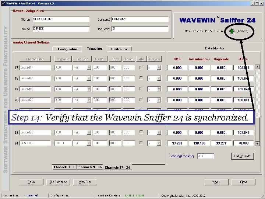
Task: Click the channel 24 title field
Action: pyautogui.click(x=35, y=143)
